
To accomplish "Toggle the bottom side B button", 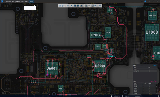I will click(78, 6).
